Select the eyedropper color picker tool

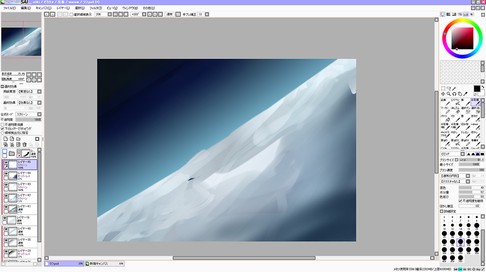[465, 94]
